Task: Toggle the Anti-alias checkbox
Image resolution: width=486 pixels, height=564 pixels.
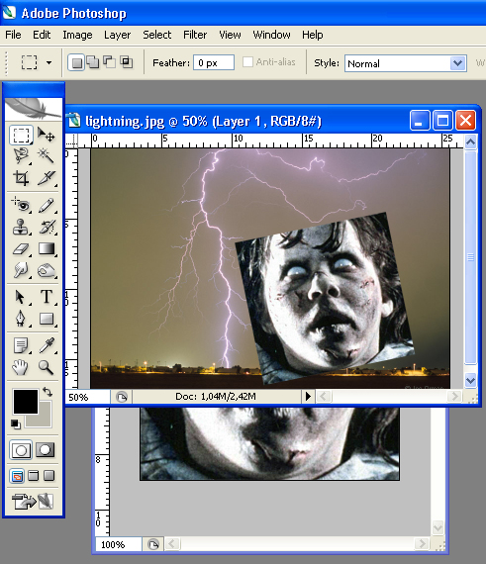Action: 247,62
